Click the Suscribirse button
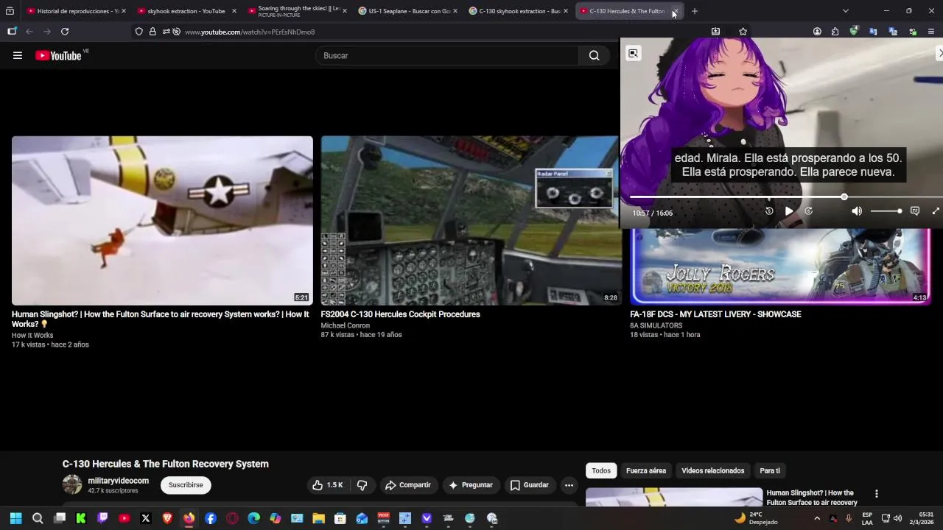 click(186, 485)
